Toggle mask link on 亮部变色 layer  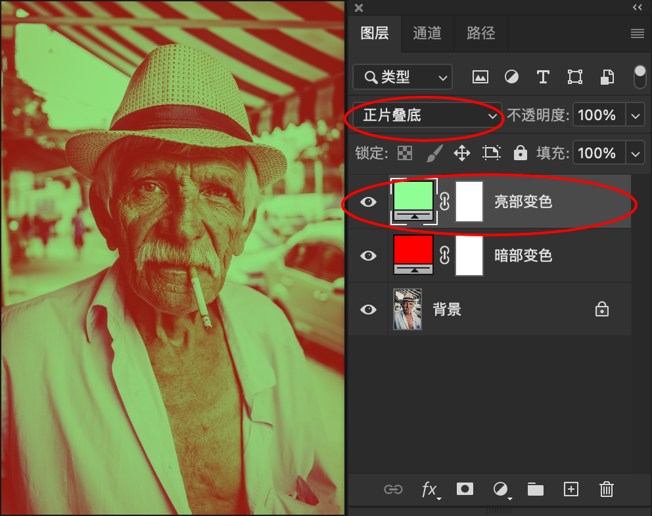(444, 202)
